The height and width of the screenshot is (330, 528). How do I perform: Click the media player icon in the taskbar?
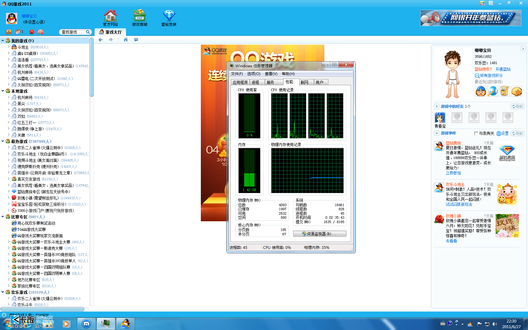tap(66, 324)
